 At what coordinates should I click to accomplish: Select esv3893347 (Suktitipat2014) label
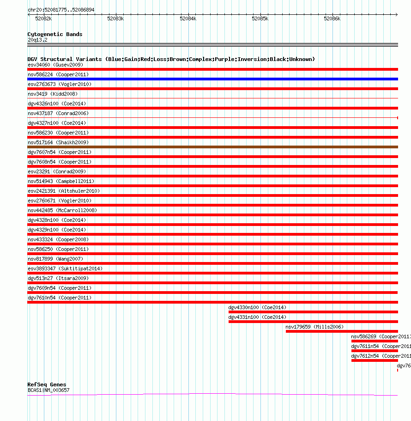[65, 268]
